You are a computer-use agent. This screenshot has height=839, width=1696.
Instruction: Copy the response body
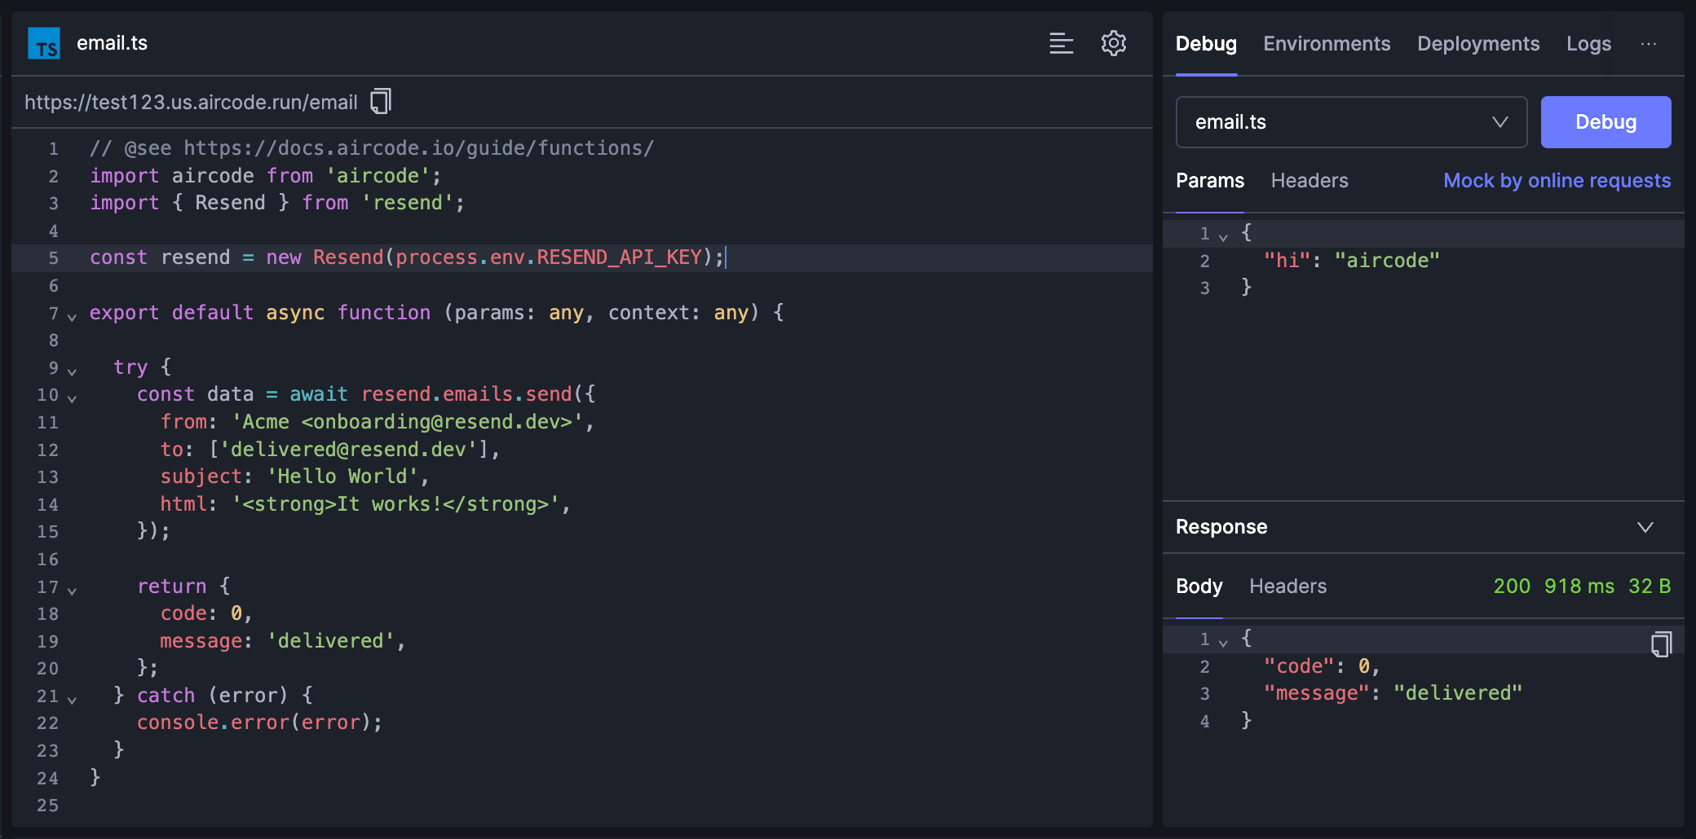point(1661,644)
